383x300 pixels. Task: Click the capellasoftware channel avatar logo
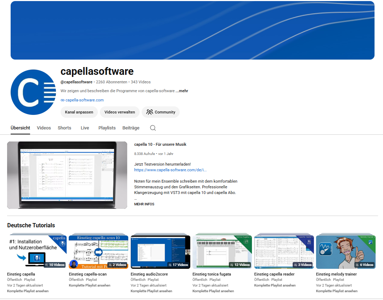point(33,92)
